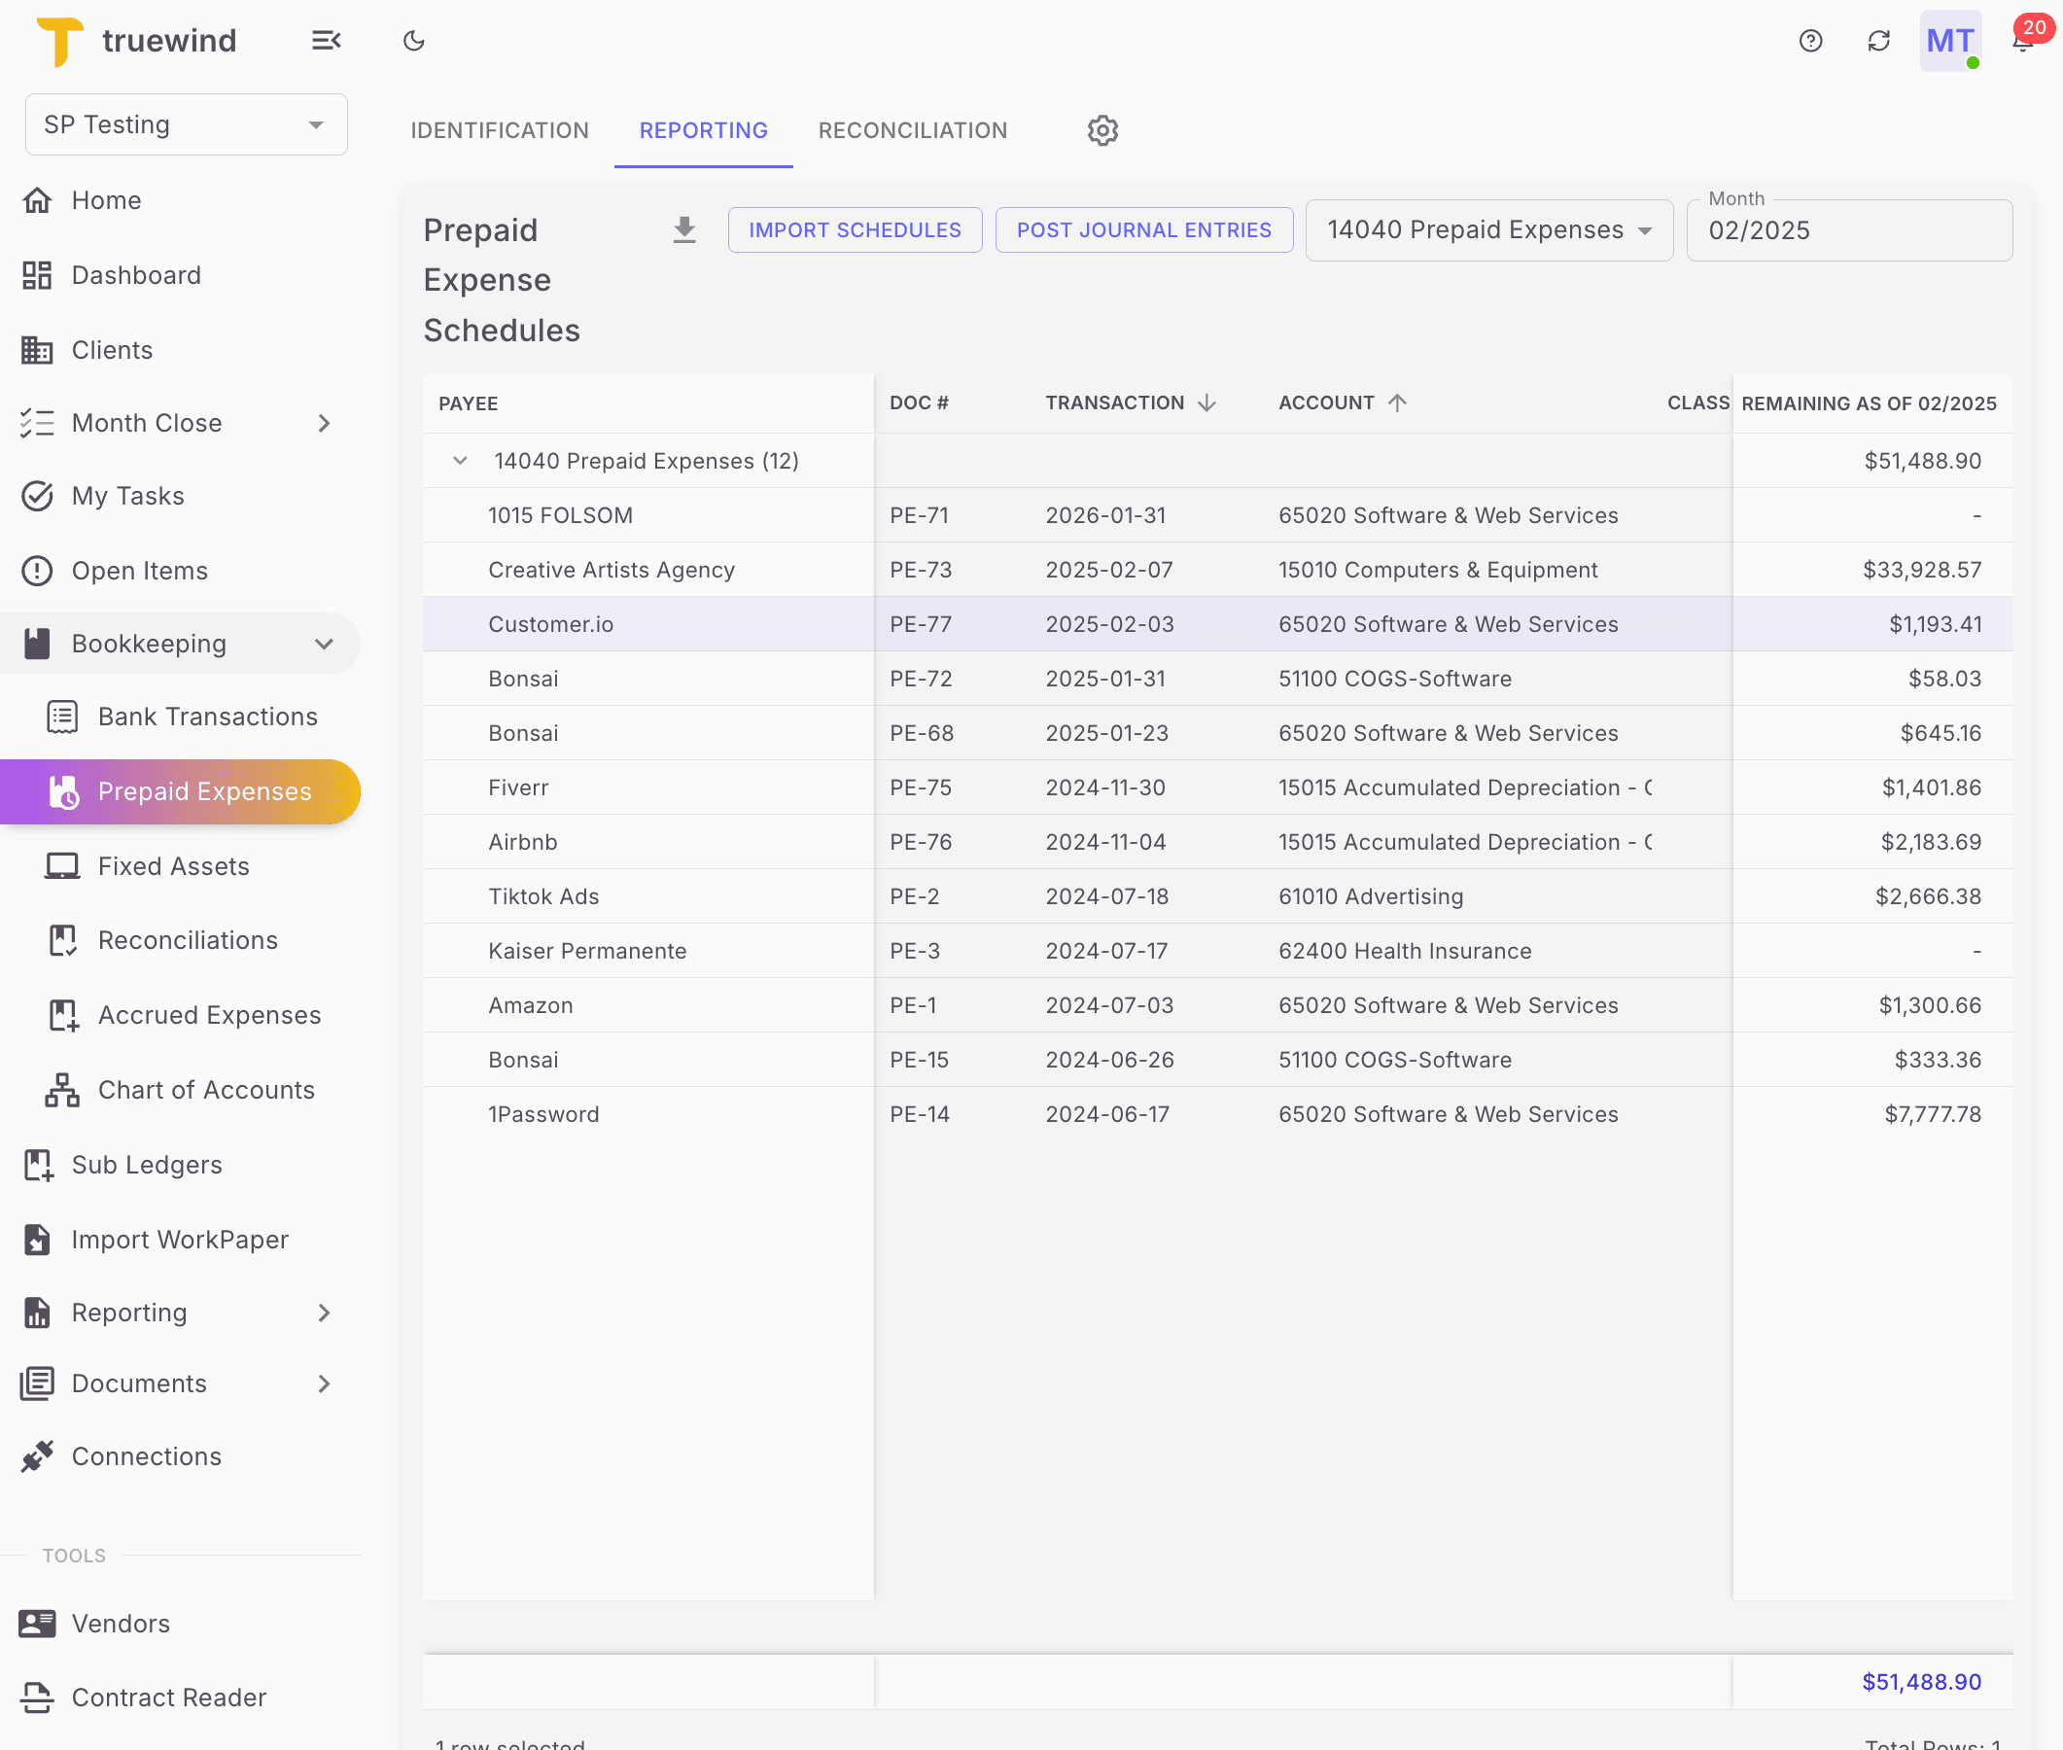Open the help question mark icon
2063x1750 pixels.
(x=1809, y=41)
